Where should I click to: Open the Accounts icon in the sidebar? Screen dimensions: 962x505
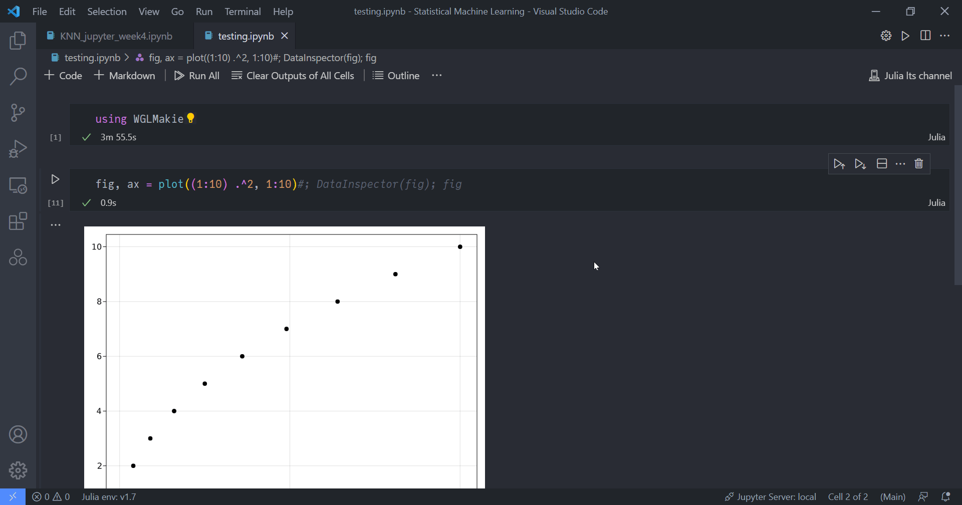point(18,434)
